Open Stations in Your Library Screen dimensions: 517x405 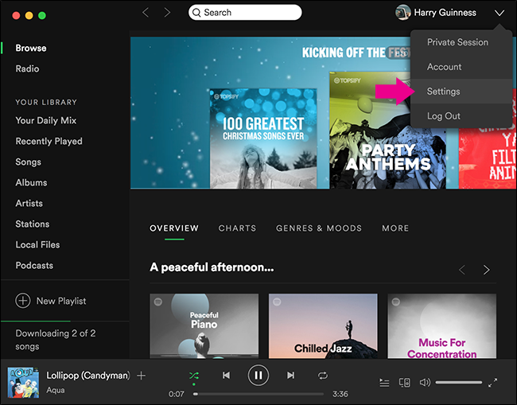[33, 224]
